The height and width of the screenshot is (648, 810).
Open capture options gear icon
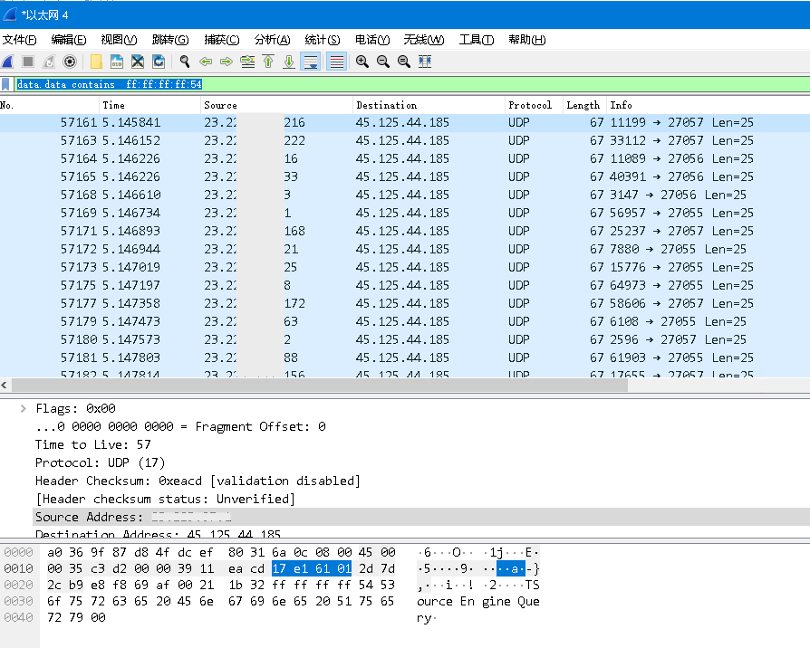click(x=70, y=62)
